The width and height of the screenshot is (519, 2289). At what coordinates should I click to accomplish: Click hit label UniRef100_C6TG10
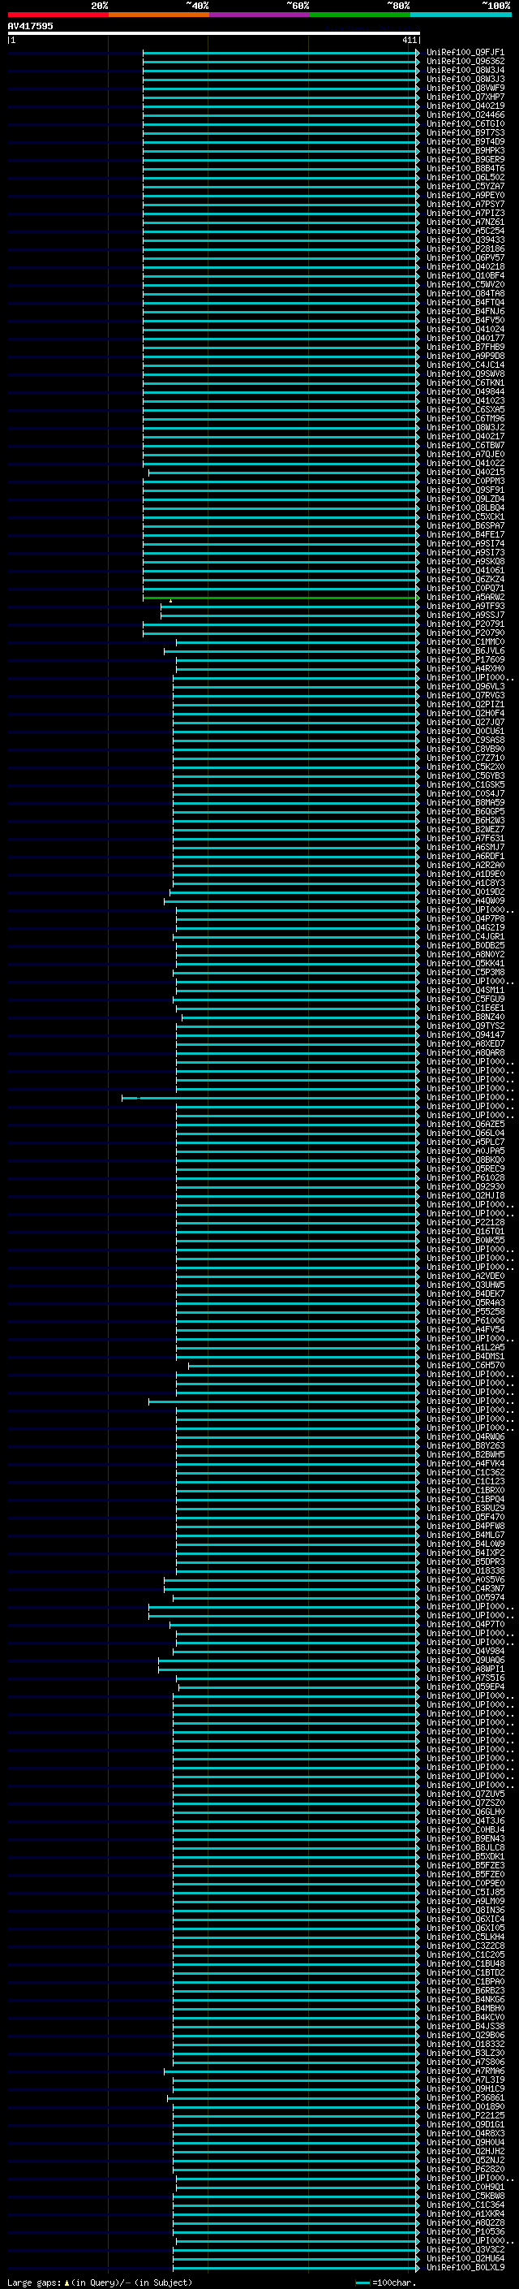click(465, 123)
